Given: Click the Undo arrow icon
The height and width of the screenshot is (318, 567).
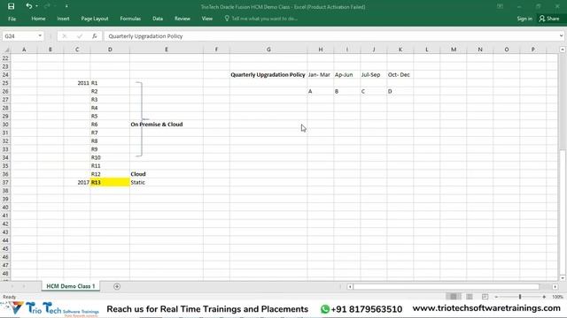Looking at the screenshot, I should point(29,6).
